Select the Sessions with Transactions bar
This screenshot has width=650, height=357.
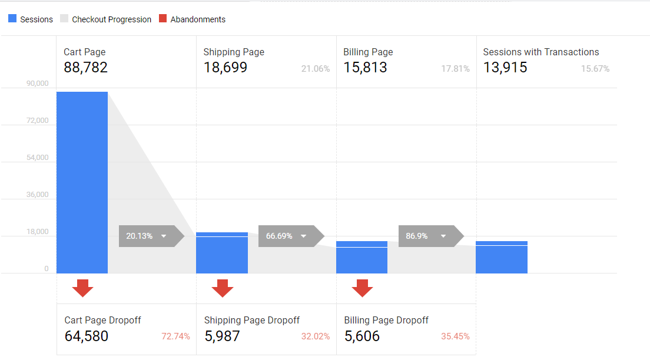coord(502,258)
